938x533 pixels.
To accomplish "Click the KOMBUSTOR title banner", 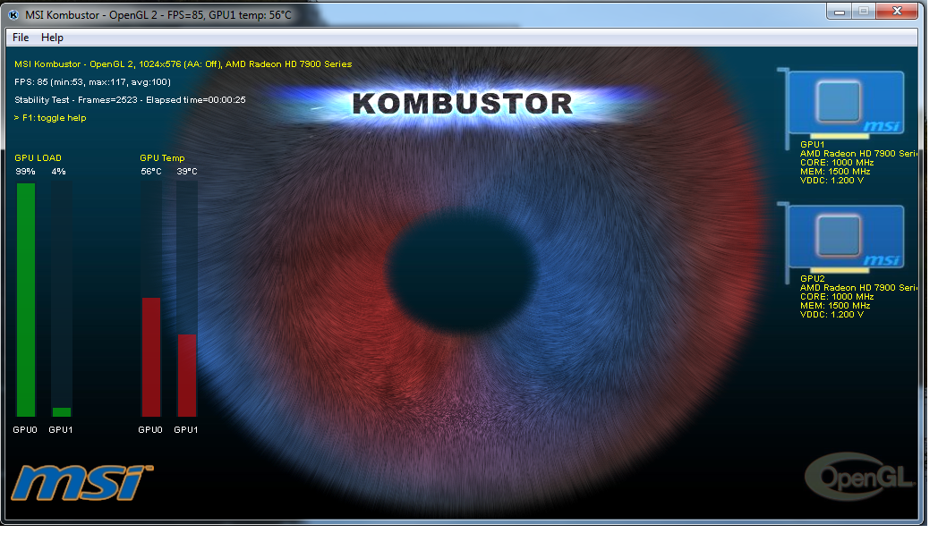I will (x=462, y=104).
